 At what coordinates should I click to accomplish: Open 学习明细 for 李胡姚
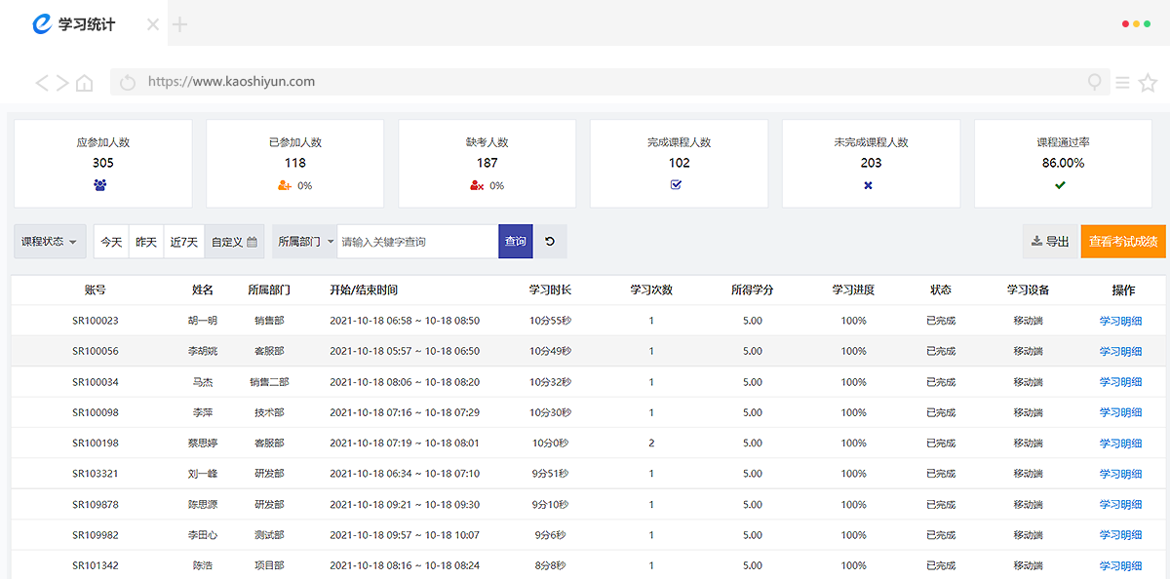(1120, 352)
